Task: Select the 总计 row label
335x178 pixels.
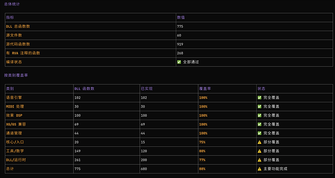Action: [x=10, y=169]
